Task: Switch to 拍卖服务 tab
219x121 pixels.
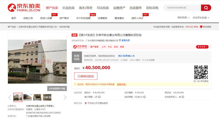Action: (136, 8)
